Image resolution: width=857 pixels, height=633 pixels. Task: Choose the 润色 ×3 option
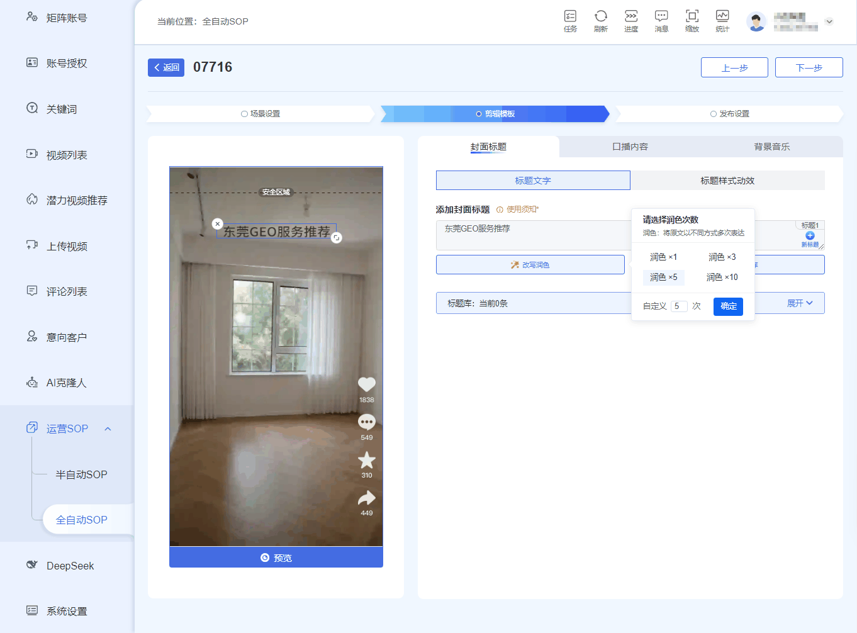(x=722, y=257)
